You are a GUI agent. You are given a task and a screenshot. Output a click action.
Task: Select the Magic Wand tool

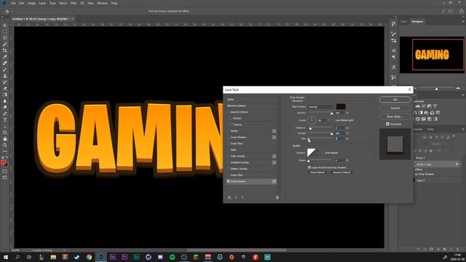point(5,44)
